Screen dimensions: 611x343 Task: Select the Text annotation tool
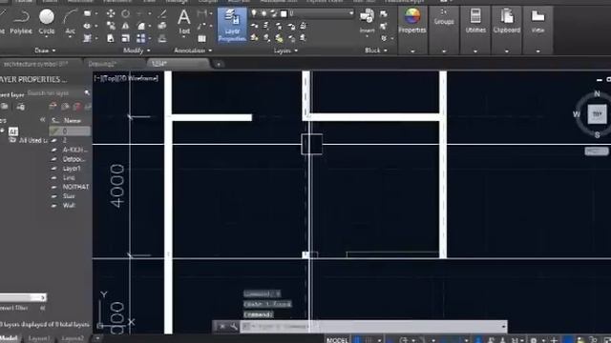[x=184, y=22]
